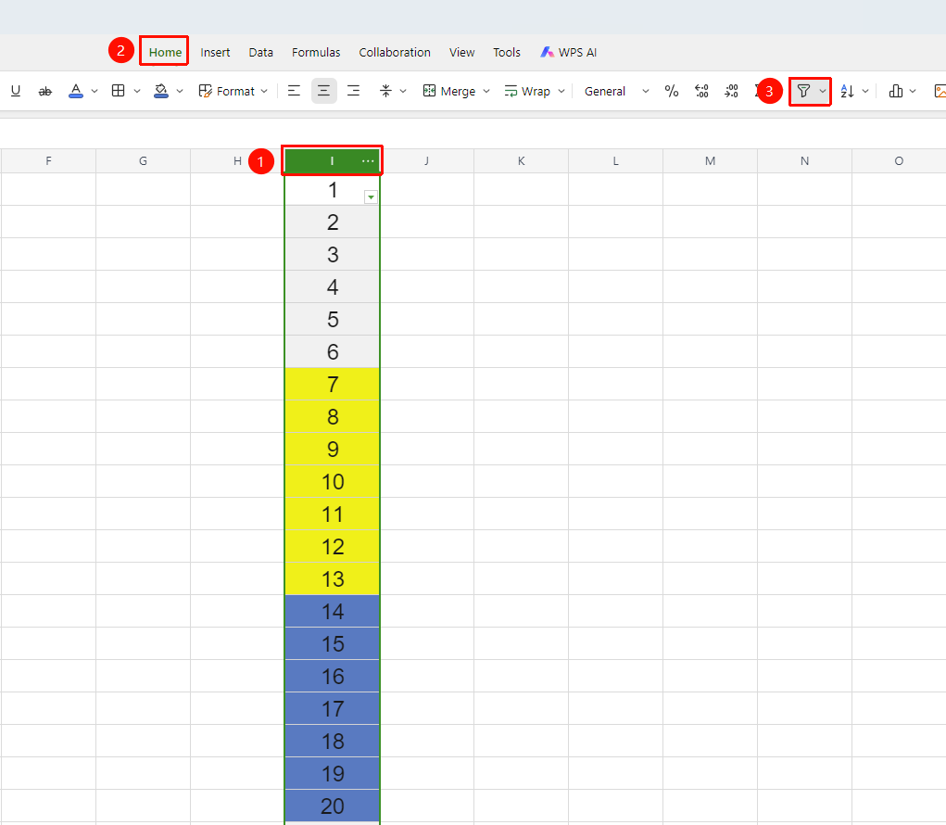Click the Filter funnel icon
This screenshot has width=946, height=825.
point(803,91)
